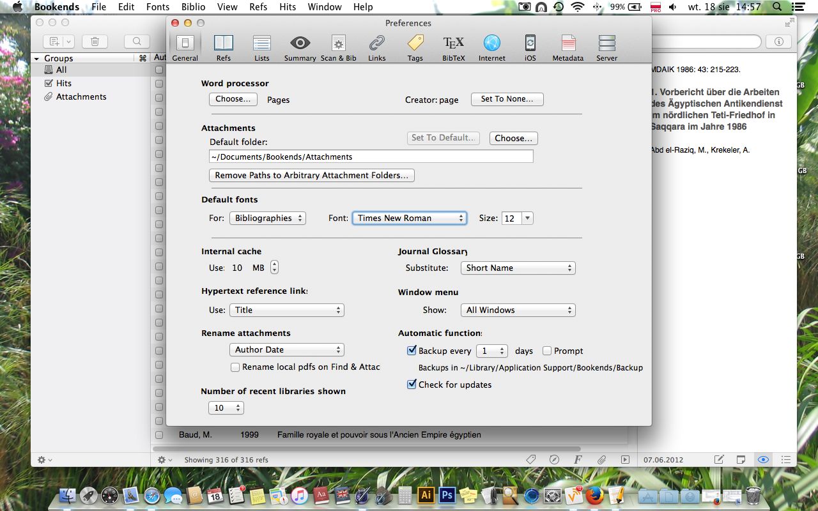Click the library search field
Image resolution: width=818 pixels, height=511 pixels.
tap(706, 42)
